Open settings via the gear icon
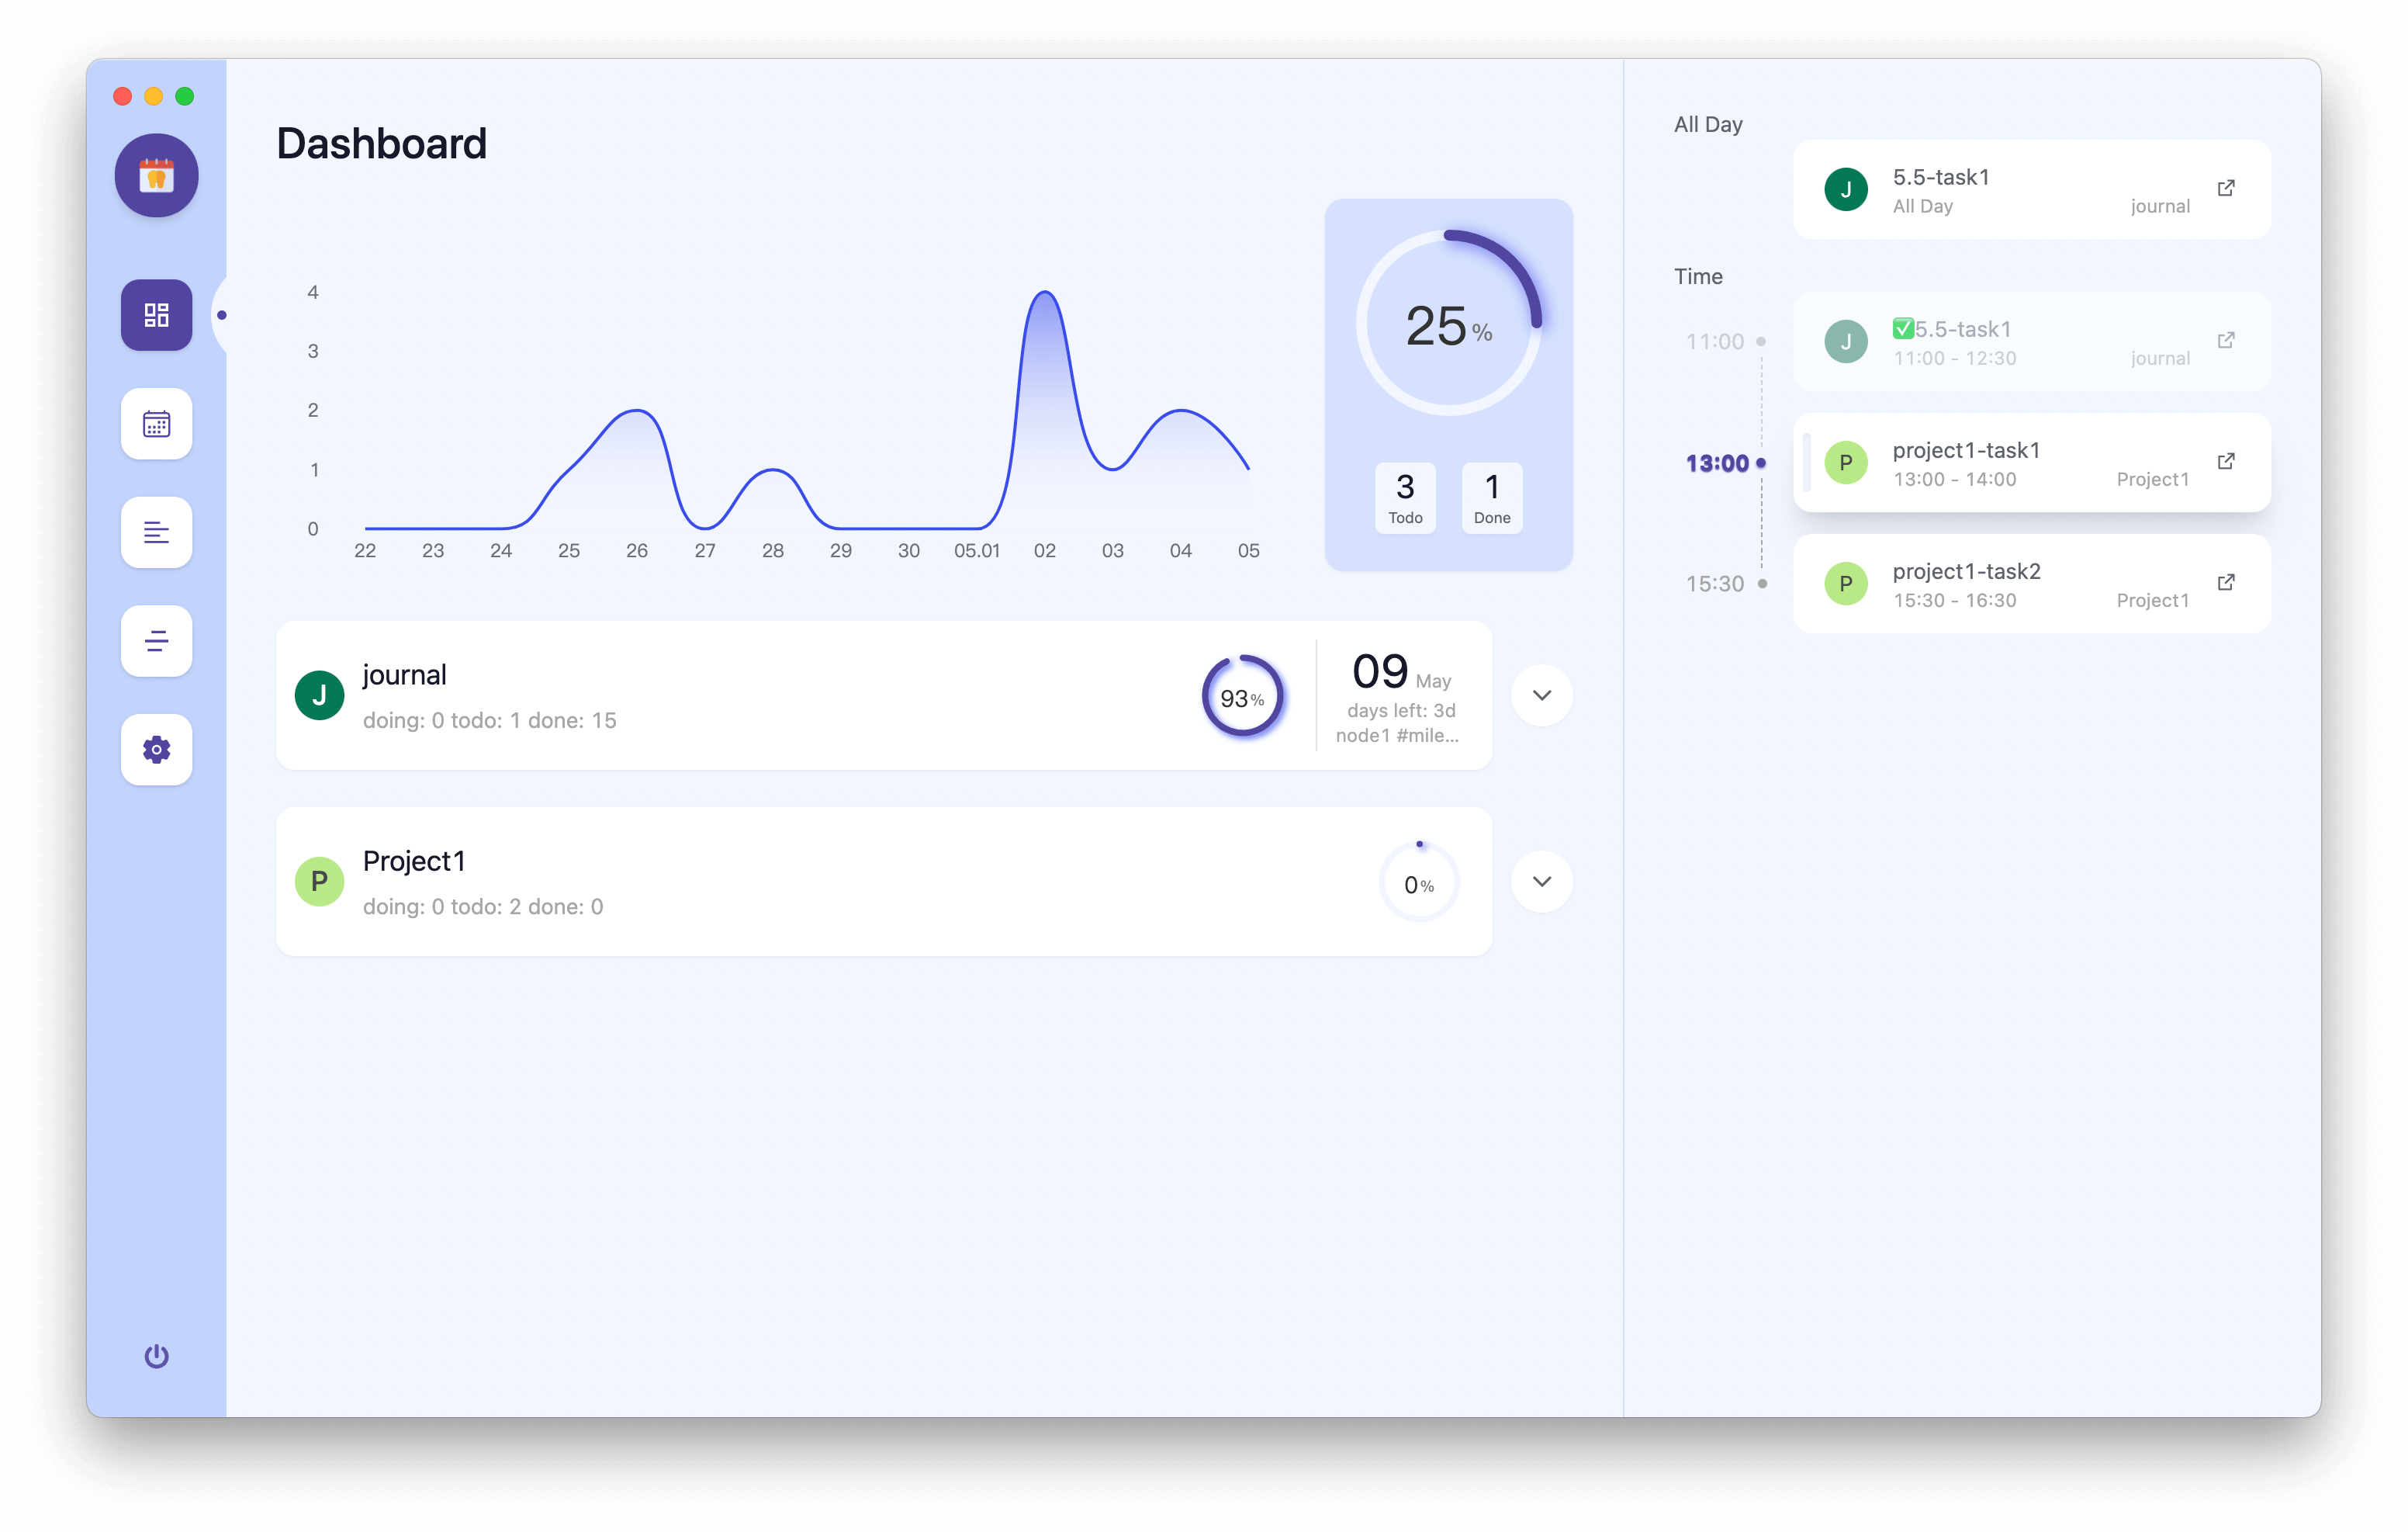The height and width of the screenshot is (1532, 2408). tap(156, 750)
